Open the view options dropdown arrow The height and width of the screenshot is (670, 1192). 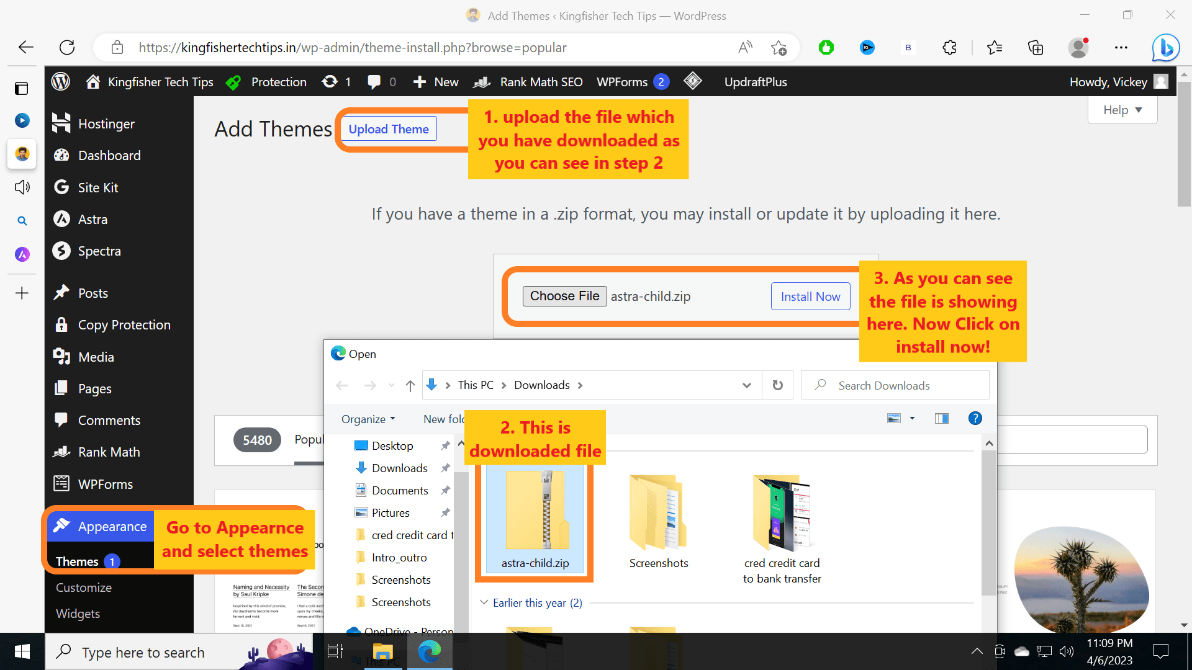[x=912, y=419]
